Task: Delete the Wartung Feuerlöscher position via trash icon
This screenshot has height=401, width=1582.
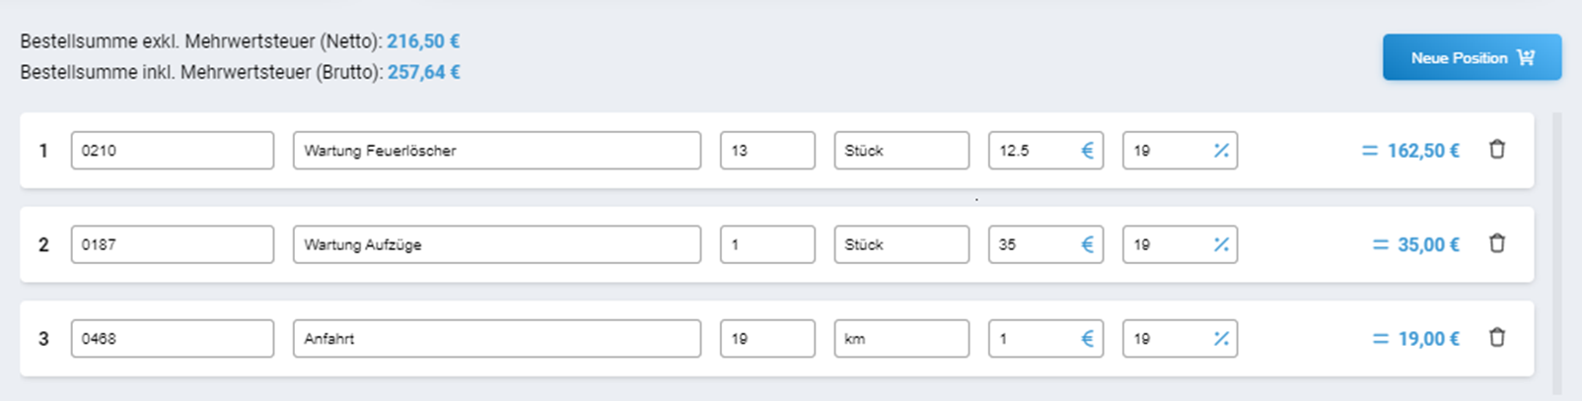Action: pos(1497,150)
